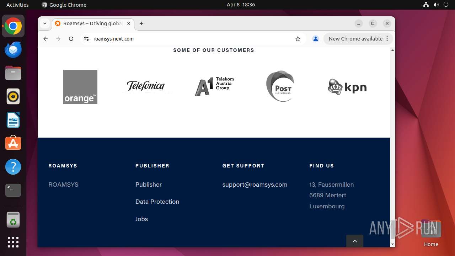The width and height of the screenshot is (455, 256).
Task: Open the ROAMSYS footer link
Action: (63, 185)
